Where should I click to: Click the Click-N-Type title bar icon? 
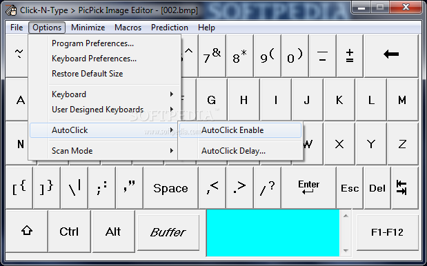coord(12,10)
